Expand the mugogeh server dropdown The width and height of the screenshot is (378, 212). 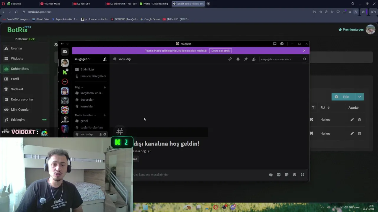[83, 59]
